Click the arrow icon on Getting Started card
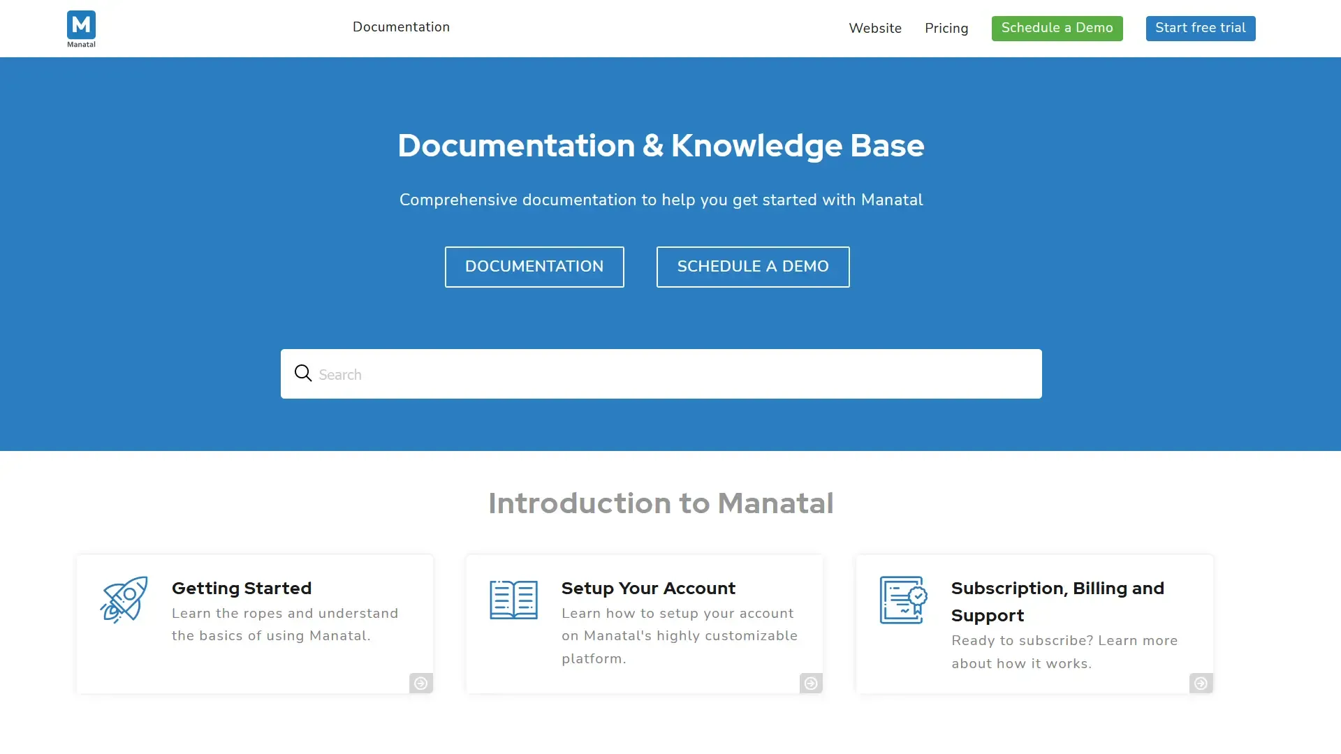This screenshot has width=1341, height=754. click(420, 683)
